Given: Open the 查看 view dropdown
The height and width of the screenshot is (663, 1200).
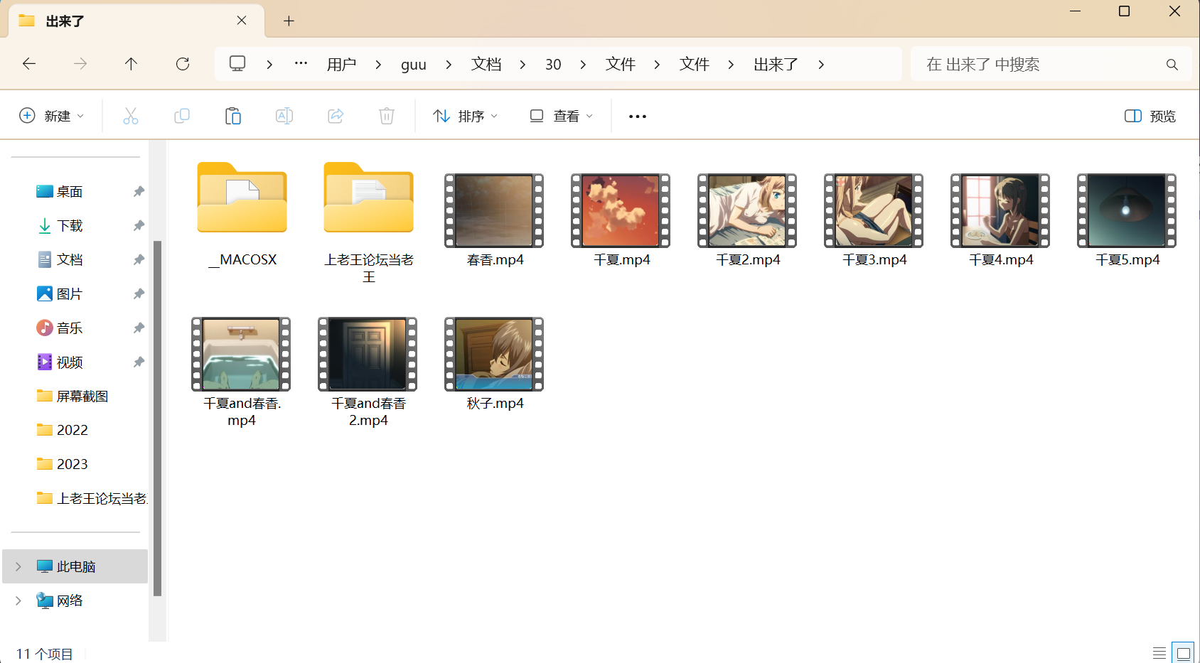Looking at the screenshot, I should point(561,116).
